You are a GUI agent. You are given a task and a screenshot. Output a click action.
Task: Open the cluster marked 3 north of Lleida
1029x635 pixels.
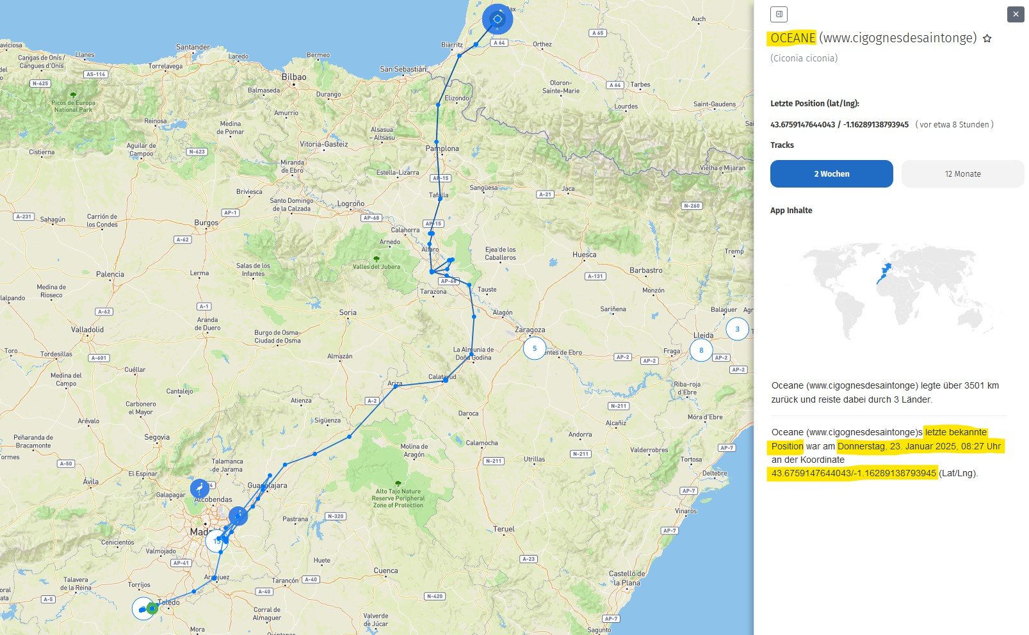(x=737, y=329)
